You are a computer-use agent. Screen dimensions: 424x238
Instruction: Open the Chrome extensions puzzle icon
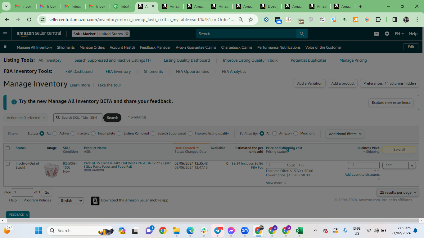click(378, 20)
